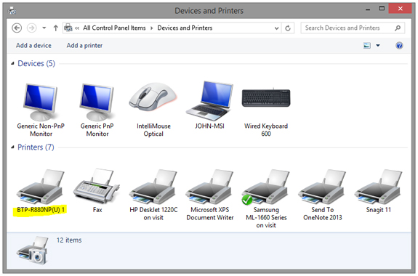Collapse the Devices (5) group
The image size is (418, 276).
[x=12, y=63]
